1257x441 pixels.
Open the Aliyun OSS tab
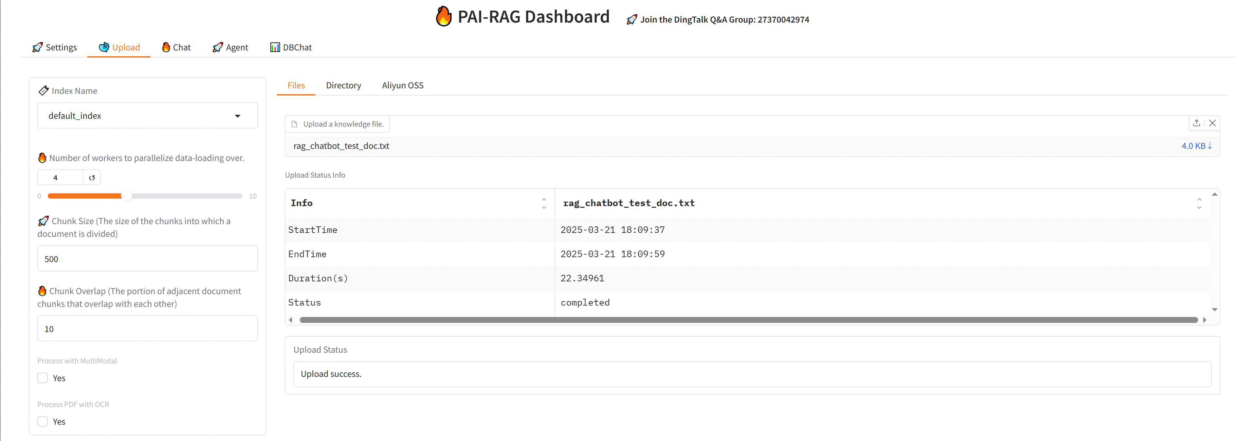(402, 85)
